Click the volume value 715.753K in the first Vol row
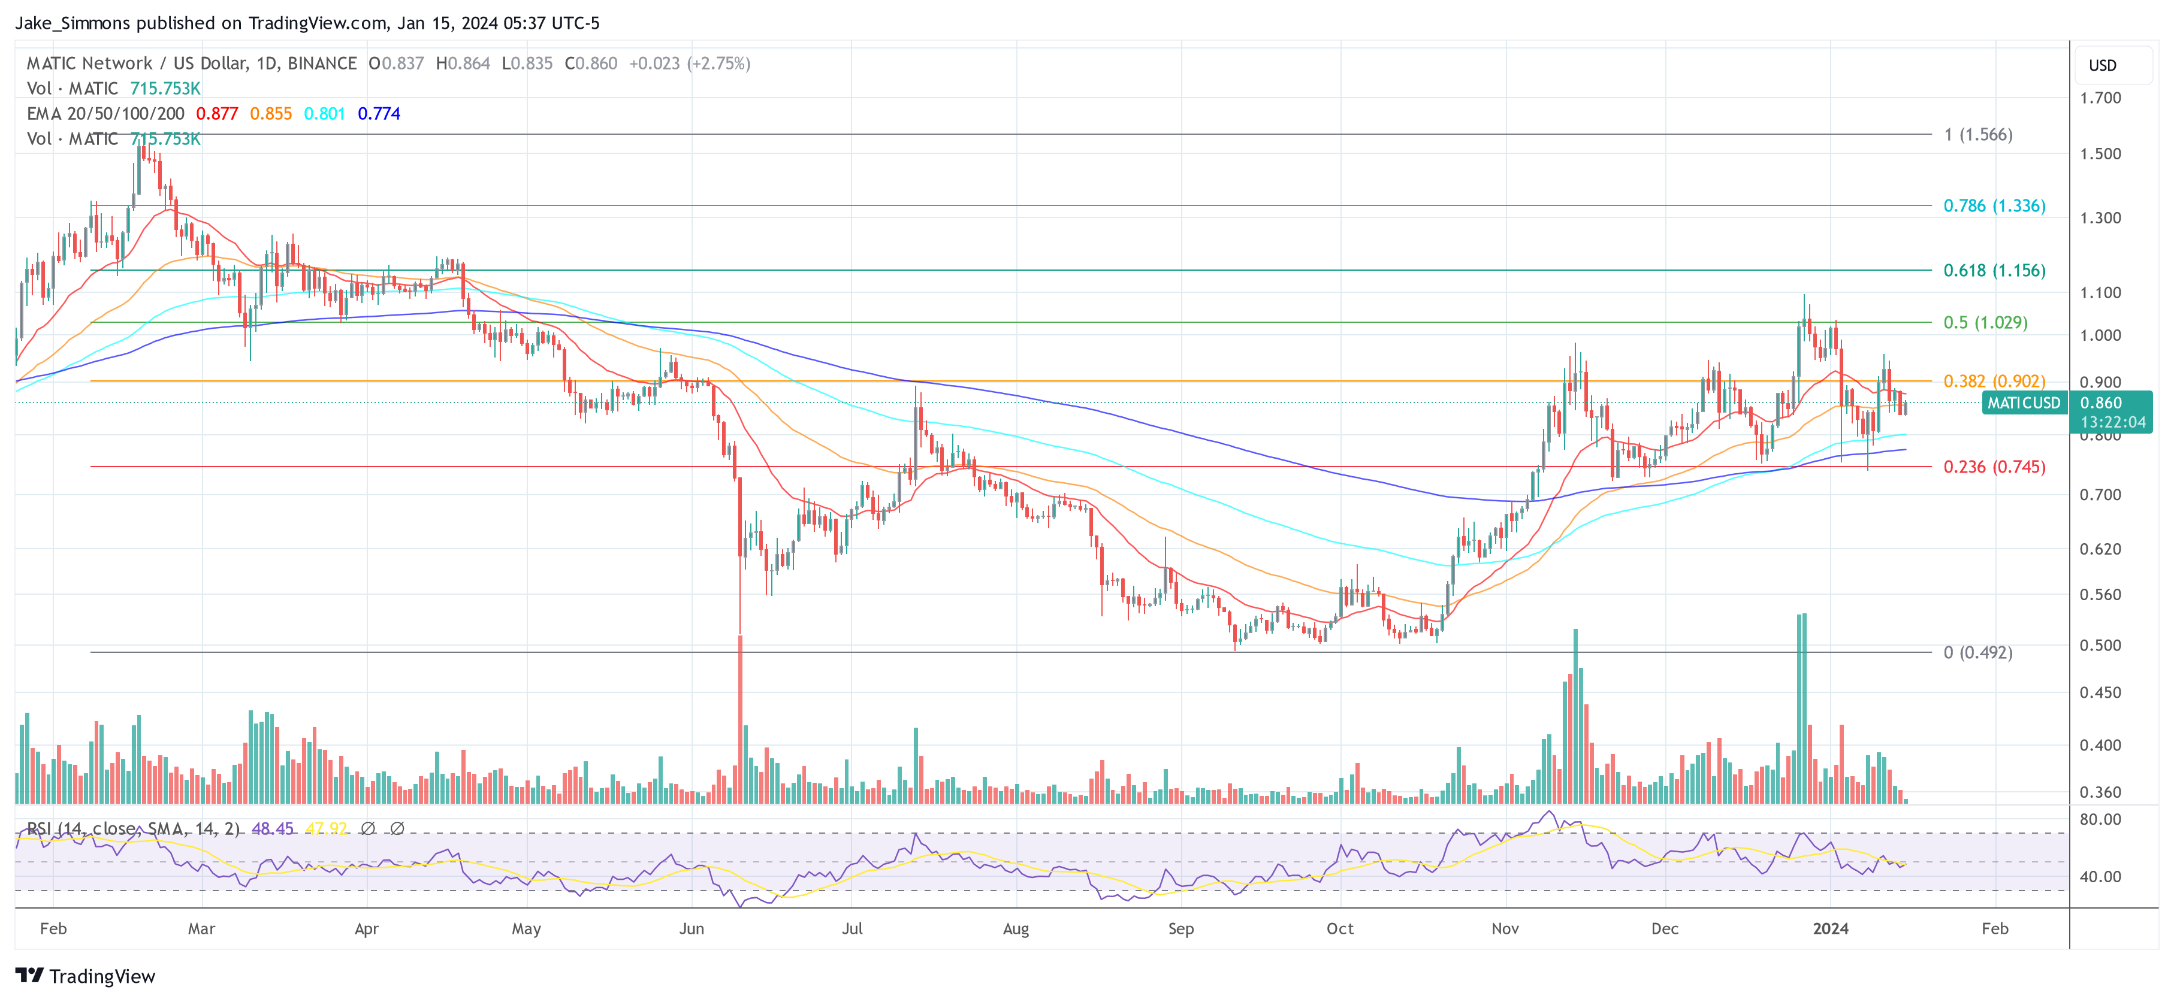 click(x=165, y=89)
